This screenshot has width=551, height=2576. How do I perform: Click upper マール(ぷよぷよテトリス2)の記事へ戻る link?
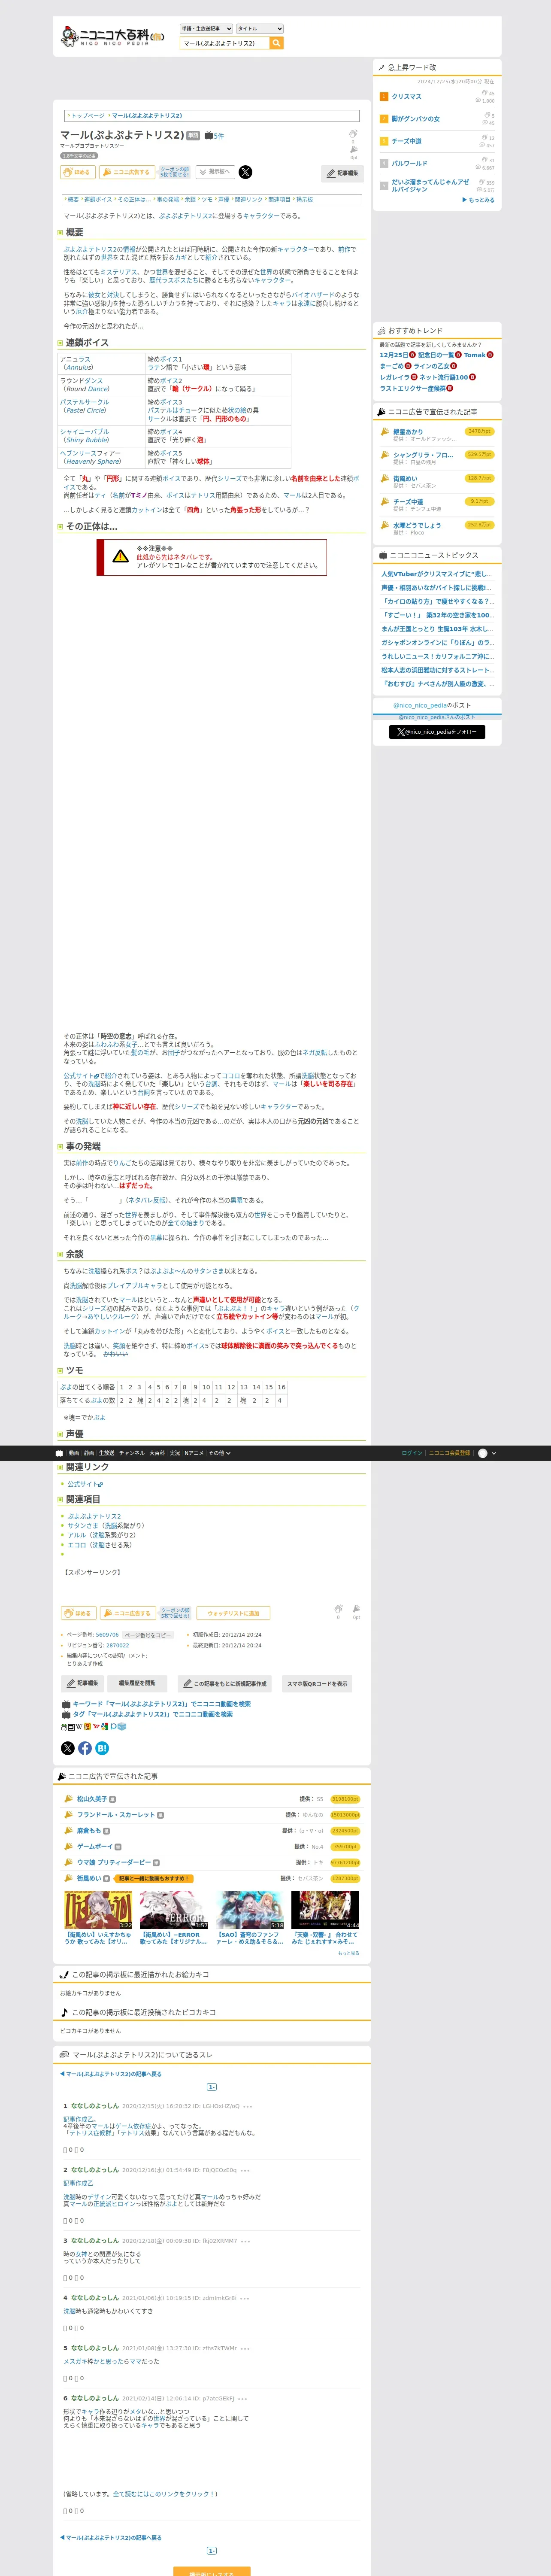click(x=111, y=2074)
